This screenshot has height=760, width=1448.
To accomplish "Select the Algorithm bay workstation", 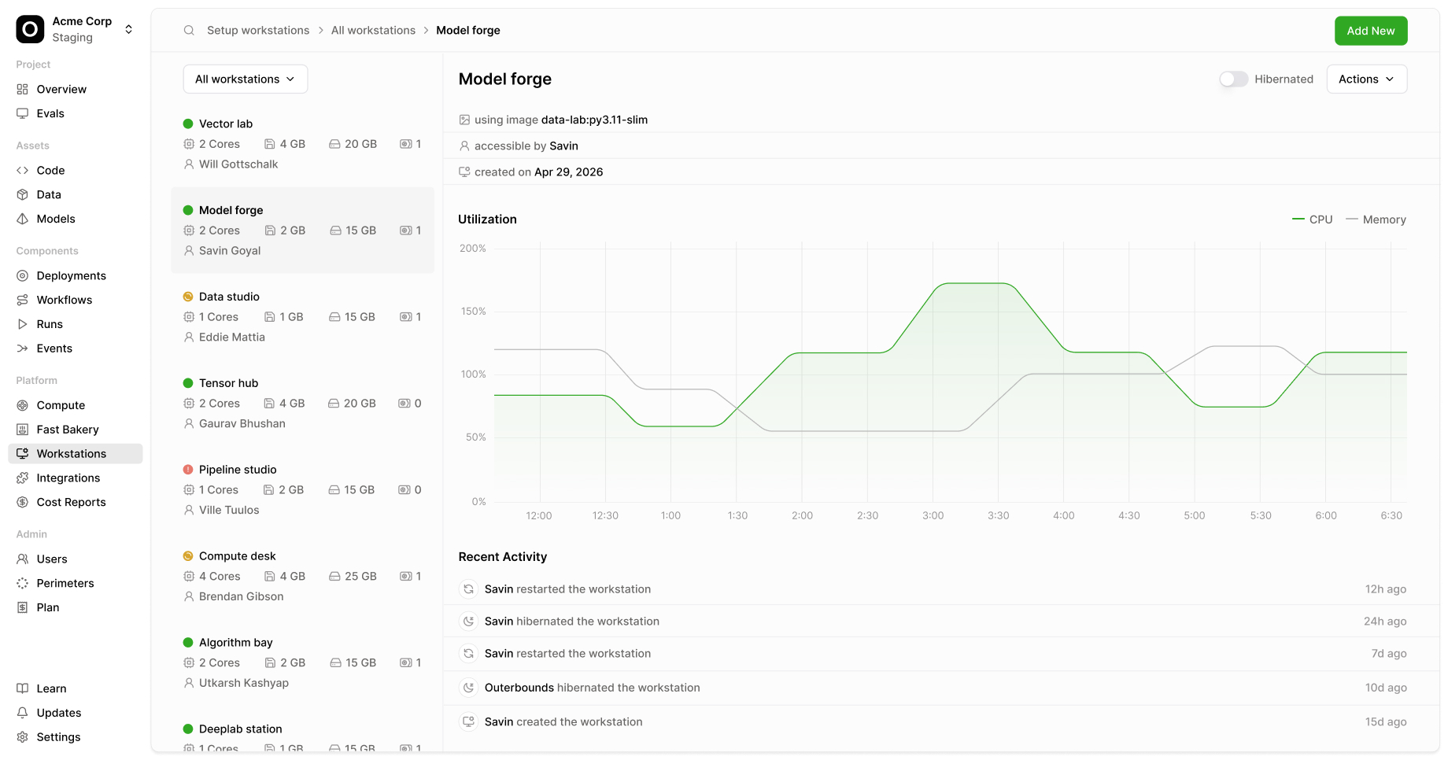I will coord(302,663).
